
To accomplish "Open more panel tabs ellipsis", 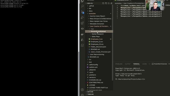I will (x=150, y=64).
